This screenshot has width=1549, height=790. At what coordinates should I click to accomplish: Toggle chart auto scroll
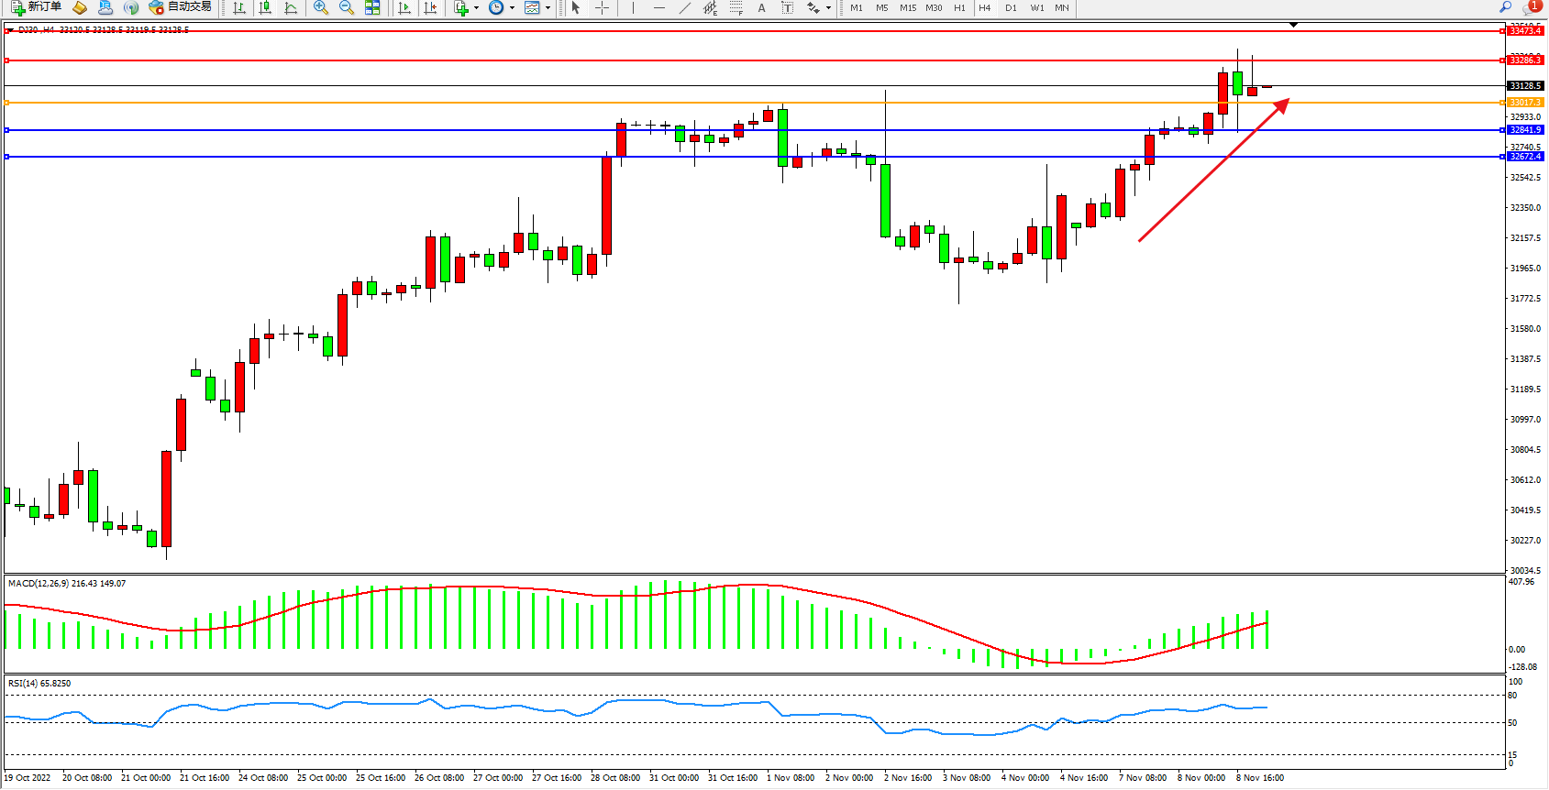coord(404,7)
